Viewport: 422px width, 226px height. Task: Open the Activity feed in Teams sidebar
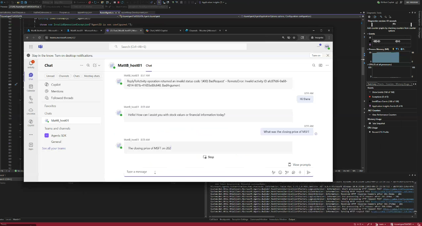31,64
